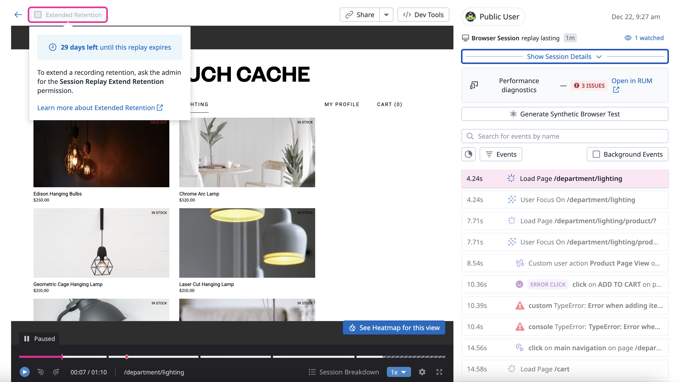Check the Extended Retention checkbox
This screenshot has width=679, height=382.
pyautogui.click(x=38, y=15)
